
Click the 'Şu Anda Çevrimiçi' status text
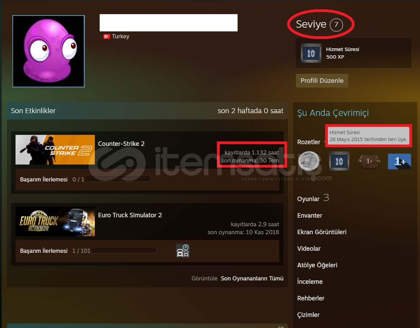[x=333, y=113]
